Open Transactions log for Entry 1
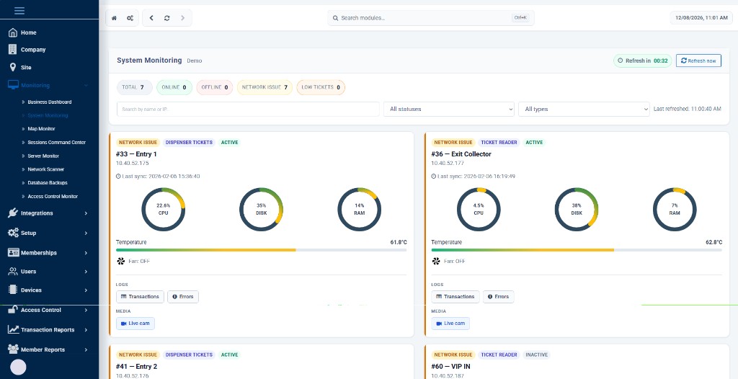The width and height of the screenshot is (738, 379). click(x=141, y=297)
